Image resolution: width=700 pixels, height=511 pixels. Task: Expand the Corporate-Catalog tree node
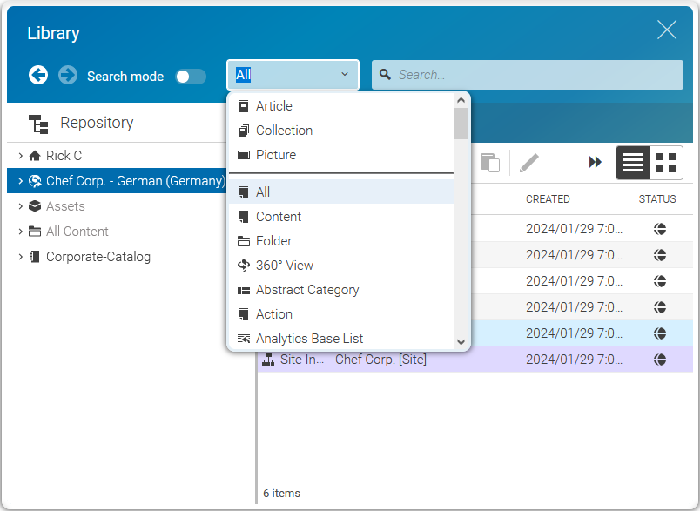point(19,257)
